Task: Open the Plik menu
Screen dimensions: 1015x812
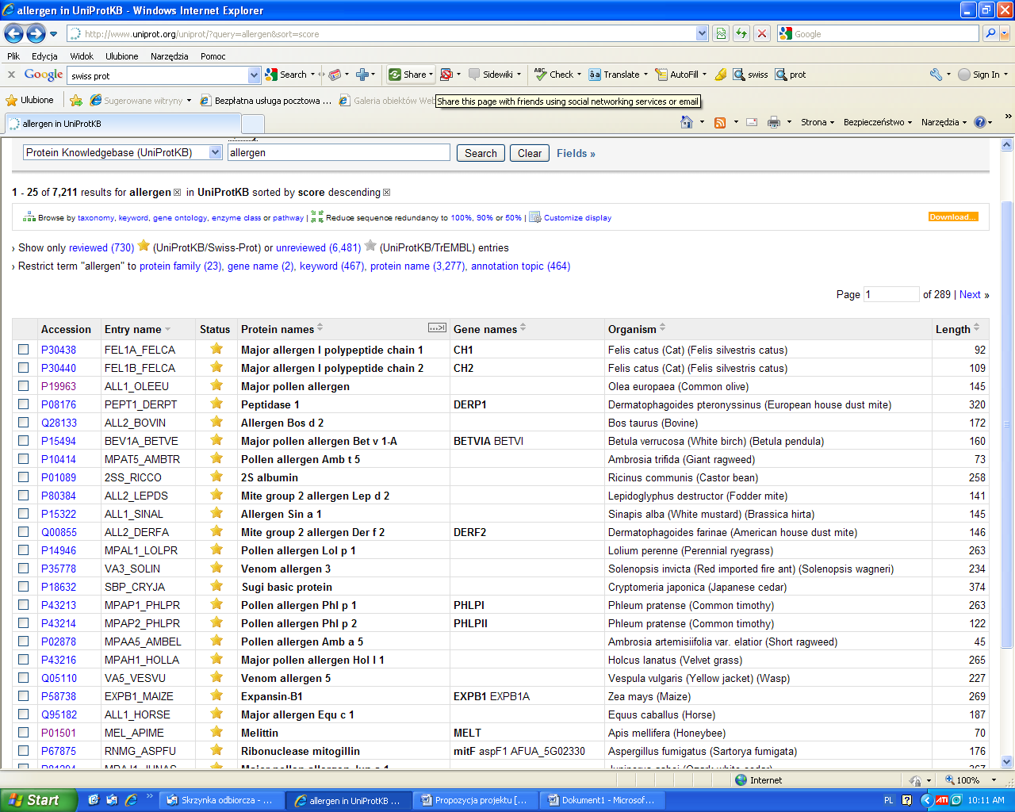Action: click(13, 56)
